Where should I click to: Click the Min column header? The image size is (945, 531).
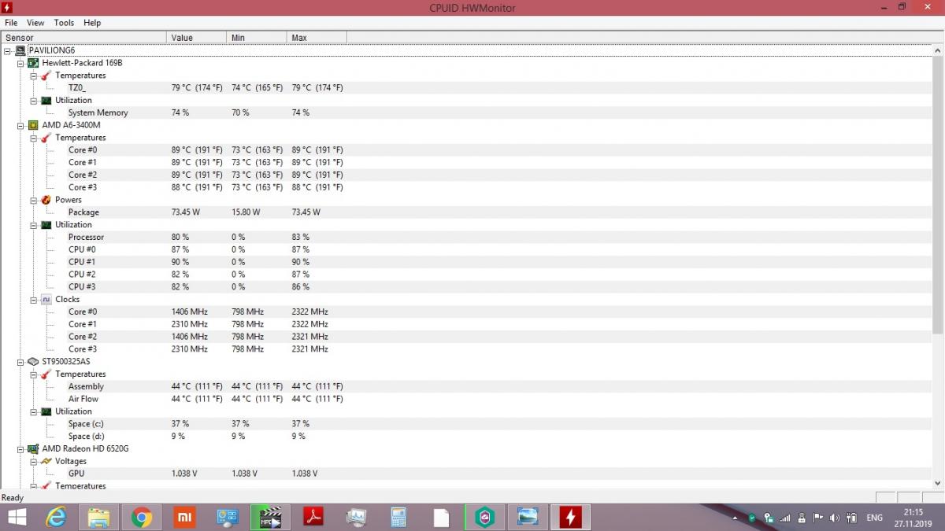(x=257, y=38)
